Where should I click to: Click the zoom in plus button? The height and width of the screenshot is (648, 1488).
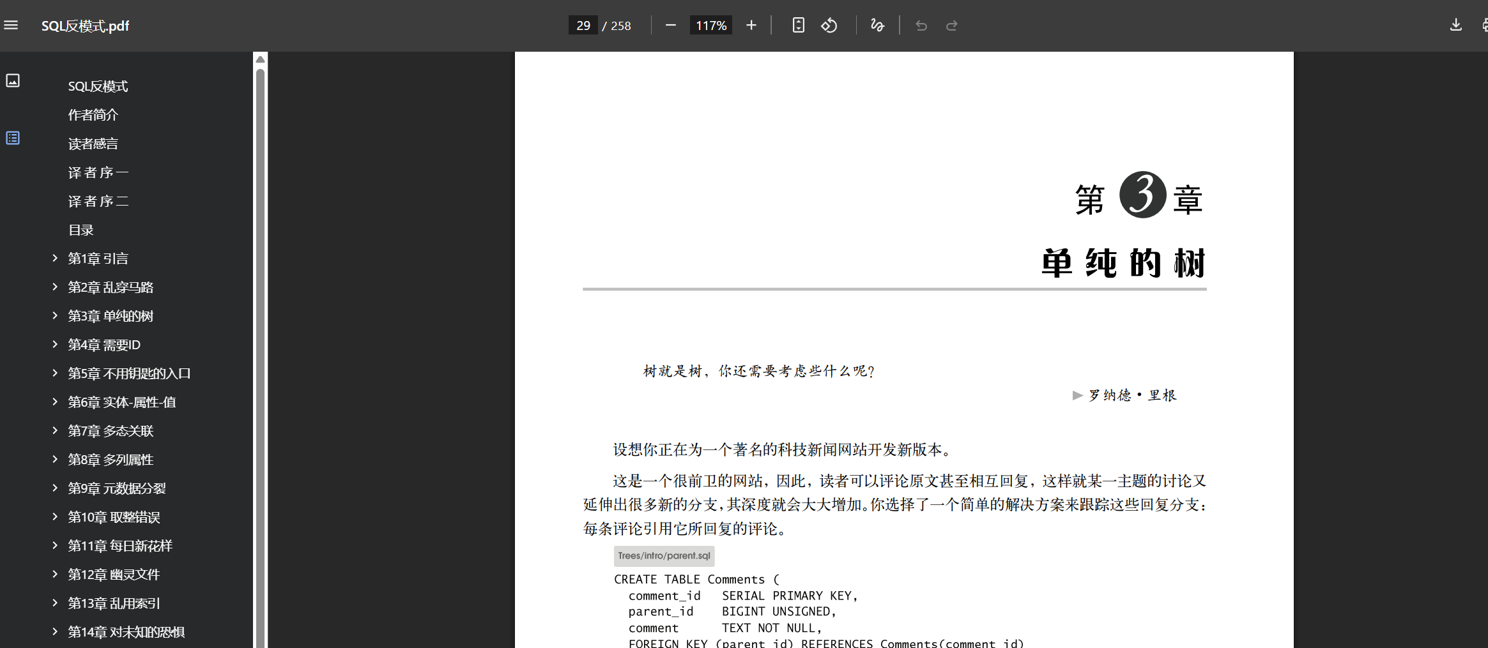click(751, 26)
